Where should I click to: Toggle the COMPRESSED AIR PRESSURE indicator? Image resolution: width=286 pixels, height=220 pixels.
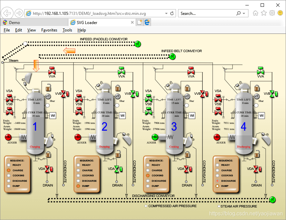[146, 206]
